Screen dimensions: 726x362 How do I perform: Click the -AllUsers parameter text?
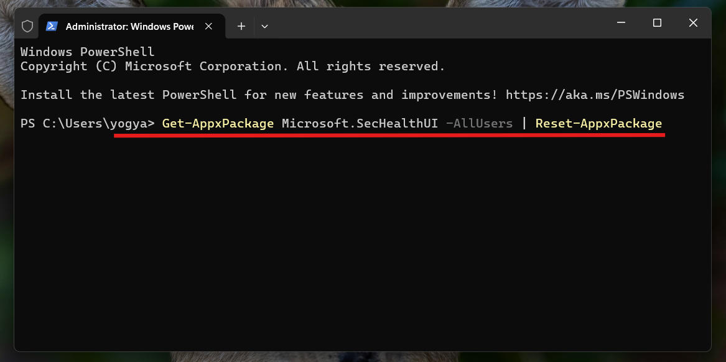[480, 123]
